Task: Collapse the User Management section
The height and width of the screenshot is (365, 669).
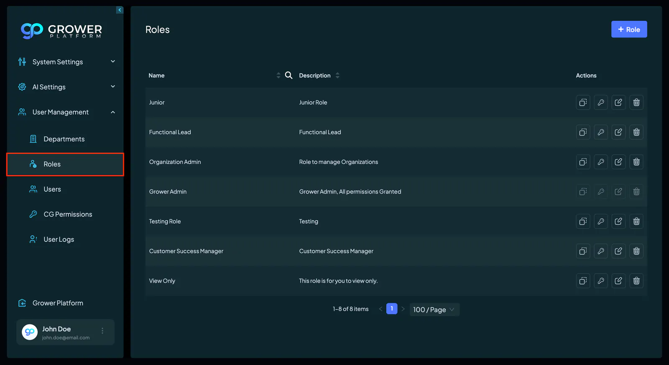Action: (66, 112)
